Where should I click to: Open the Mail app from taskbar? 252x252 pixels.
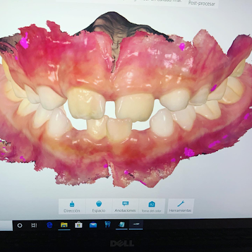93,225
